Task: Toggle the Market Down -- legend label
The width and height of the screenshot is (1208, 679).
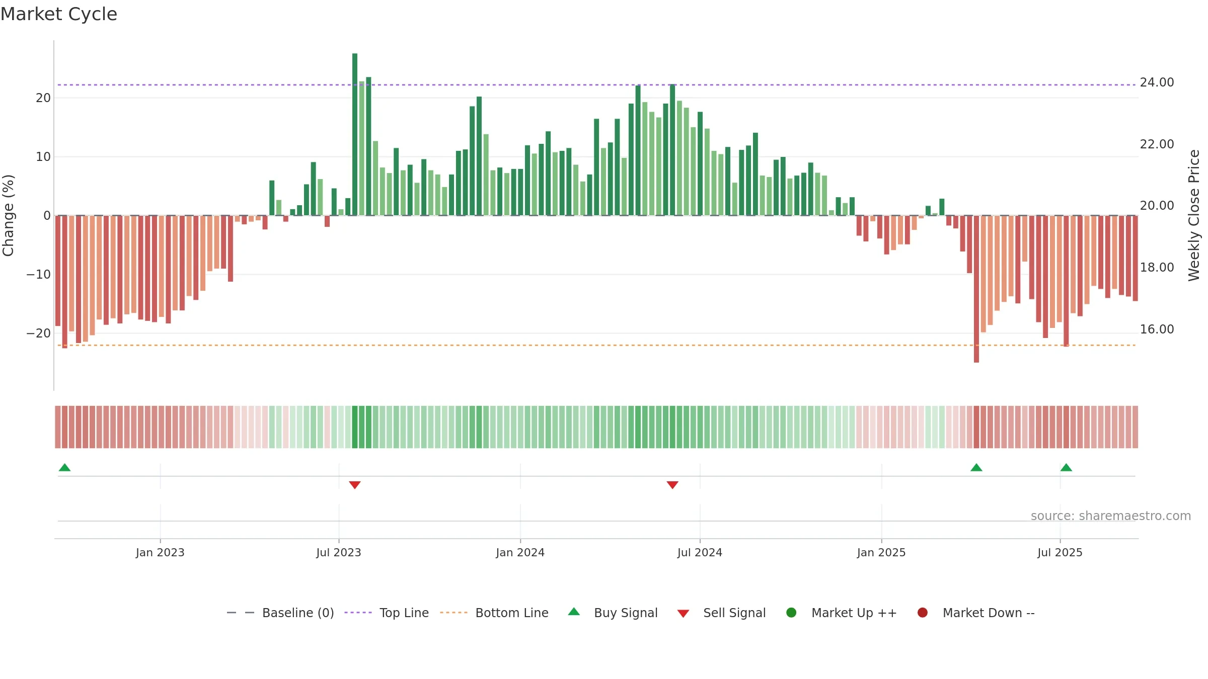Action: pyautogui.click(x=989, y=613)
